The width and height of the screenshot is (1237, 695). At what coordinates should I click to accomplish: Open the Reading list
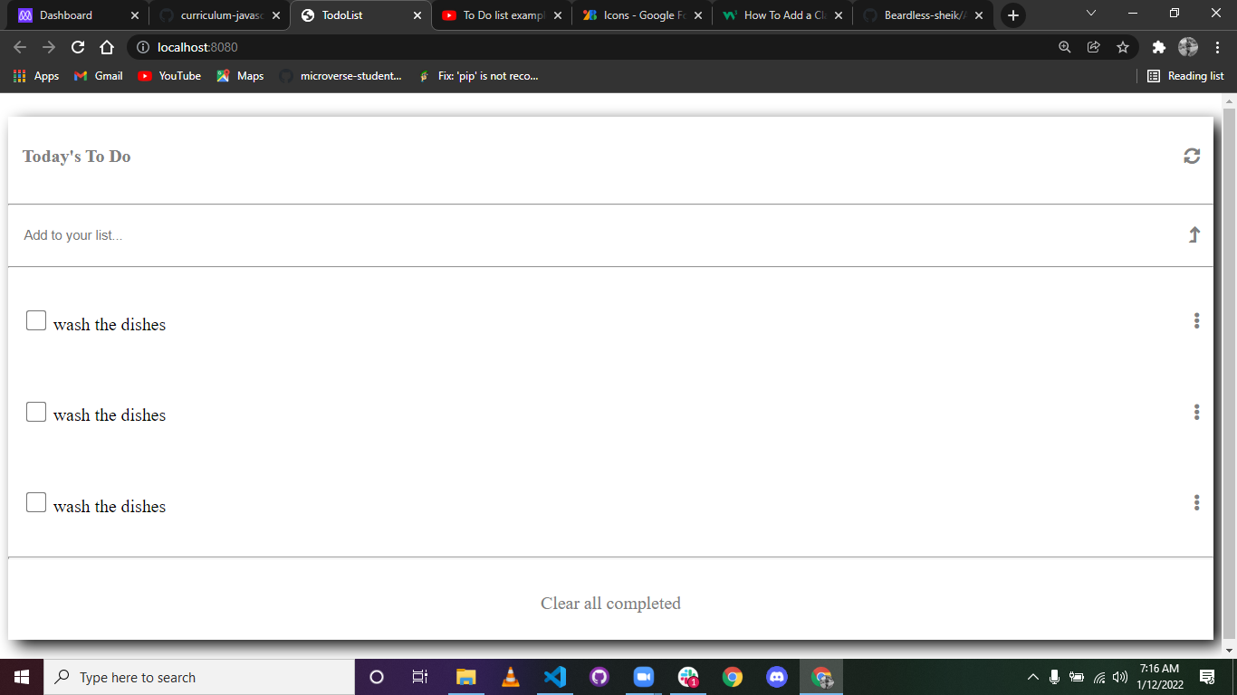point(1185,76)
